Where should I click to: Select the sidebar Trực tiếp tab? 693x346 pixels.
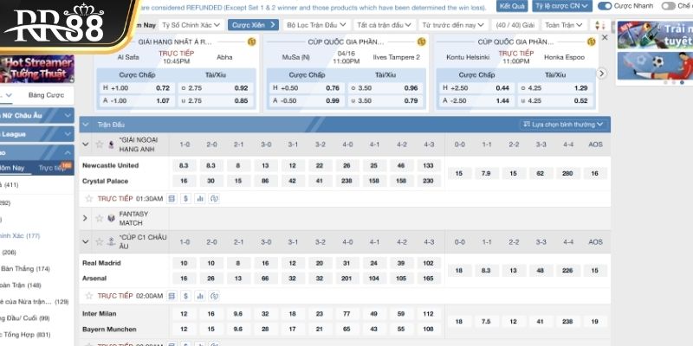click(x=52, y=168)
